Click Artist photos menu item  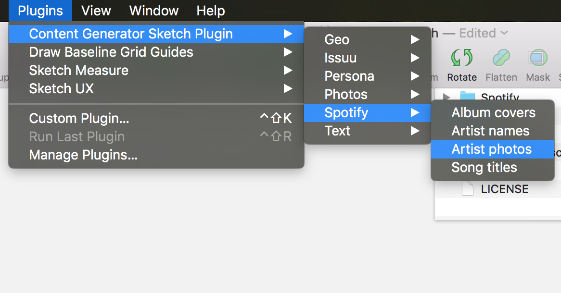point(491,149)
